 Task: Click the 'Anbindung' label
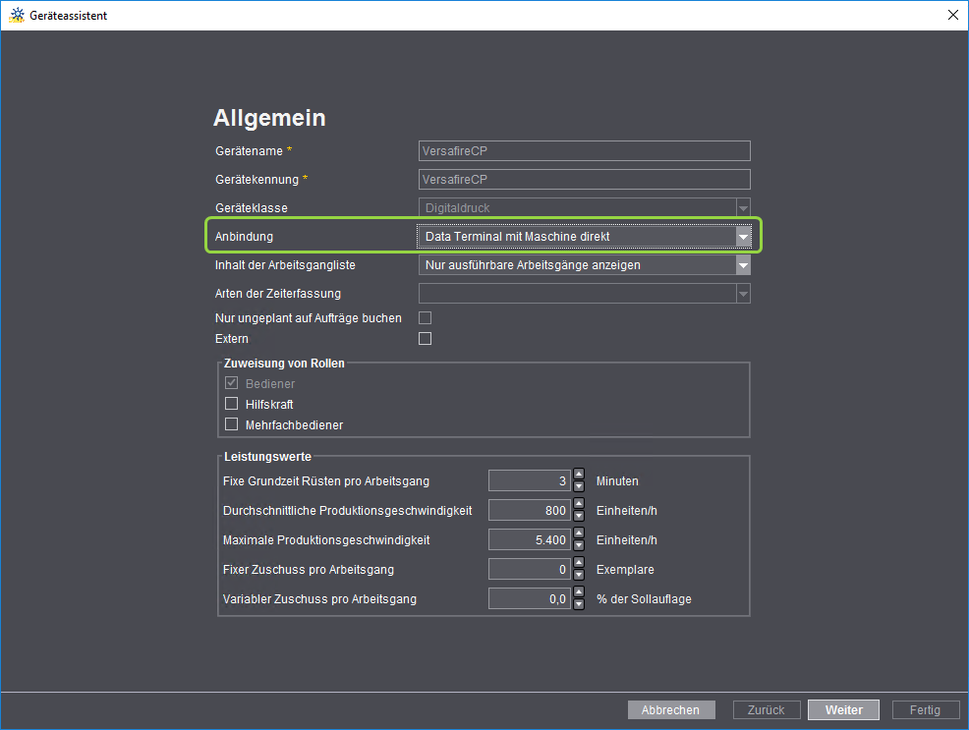244,237
